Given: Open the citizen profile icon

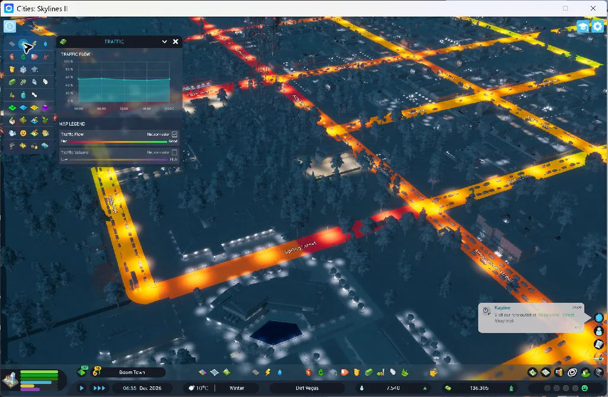Looking at the screenshot, I should 599,331.
